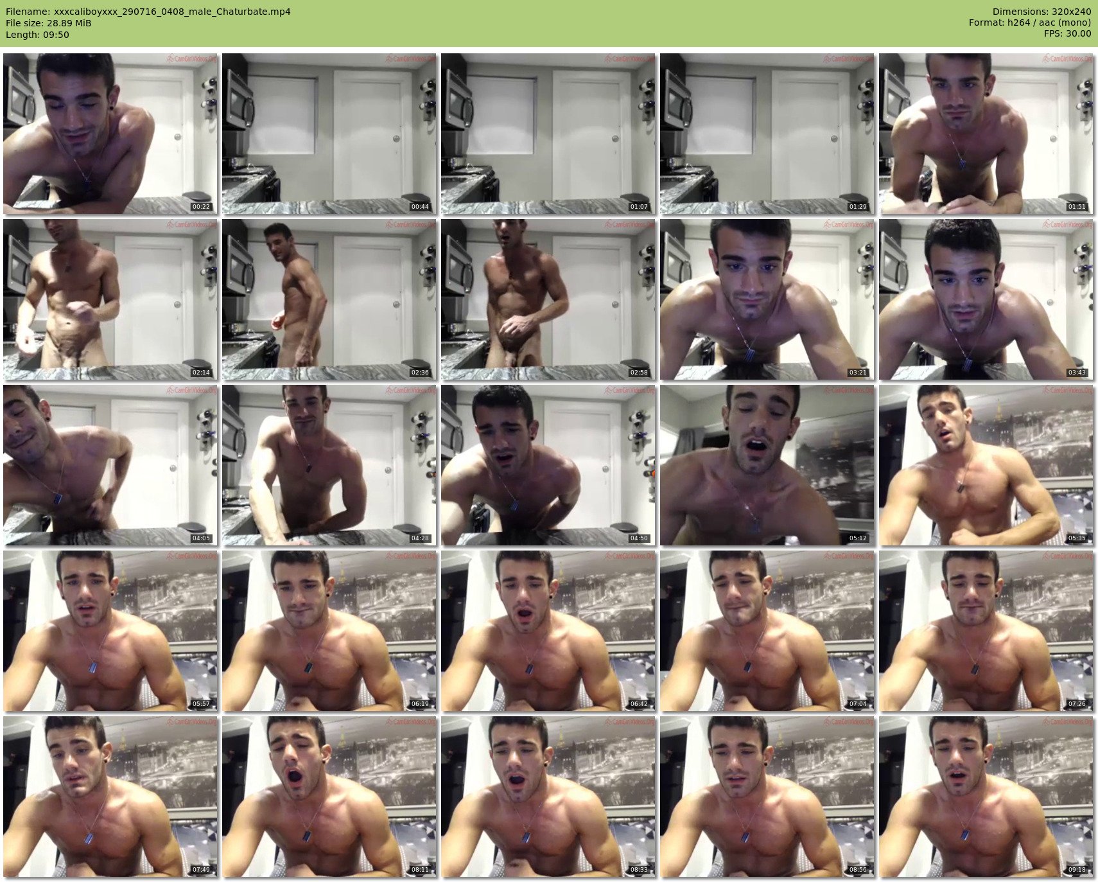Select the frame at timestamp 00:44
1098x882 pixels.
tap(329, 134)
